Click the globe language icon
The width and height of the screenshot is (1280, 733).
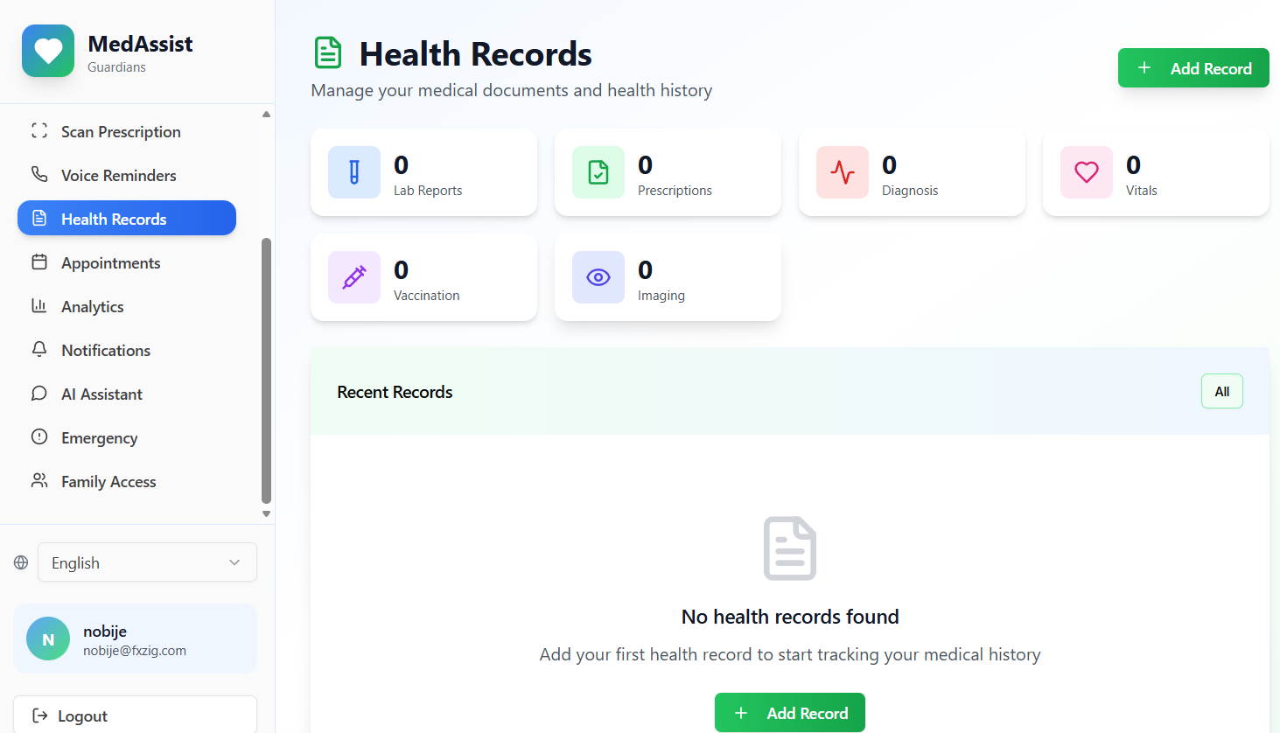click(x=20, y=562)
